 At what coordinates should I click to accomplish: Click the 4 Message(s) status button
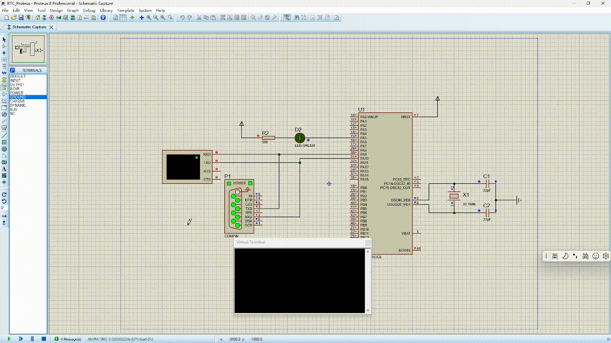pyautogui.click(x=69, y=339)
